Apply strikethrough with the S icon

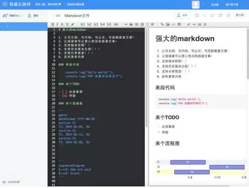(x=62, y=24)
